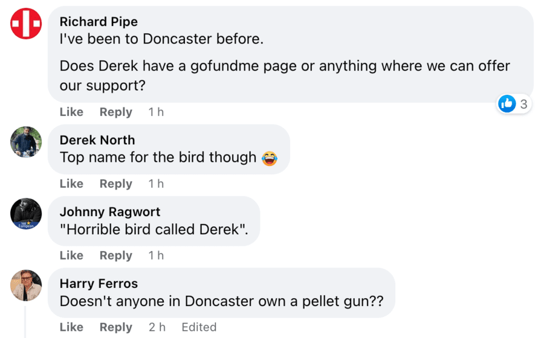This screenshot has width=544, height=338.
Task: Click Derek North's profile picture
Action: coord(26,142)
